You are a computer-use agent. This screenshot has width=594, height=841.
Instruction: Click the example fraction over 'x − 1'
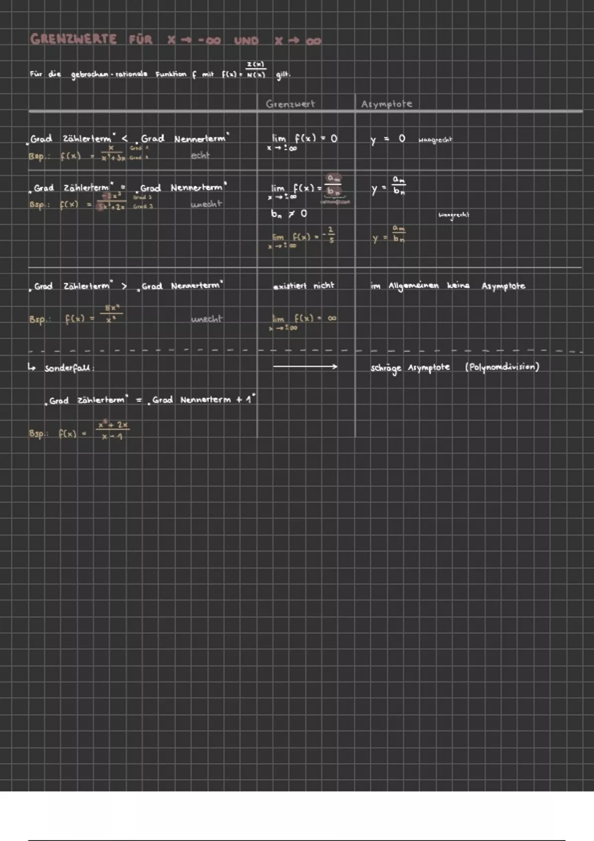(113, 430)
